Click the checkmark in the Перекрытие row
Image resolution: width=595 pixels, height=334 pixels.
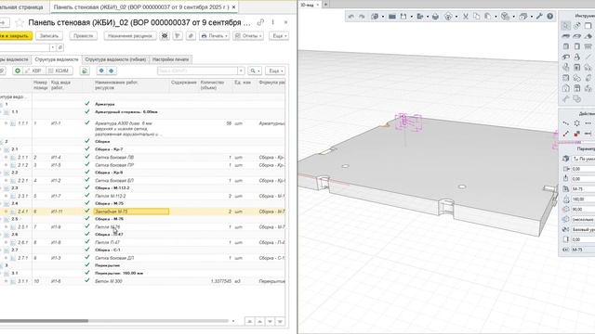(87, 265)
